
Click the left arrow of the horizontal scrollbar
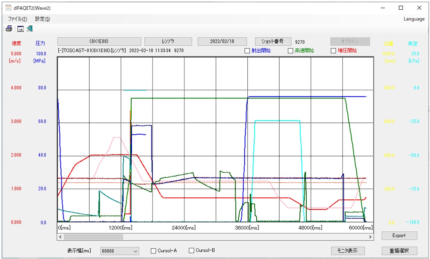click(60, 237)
